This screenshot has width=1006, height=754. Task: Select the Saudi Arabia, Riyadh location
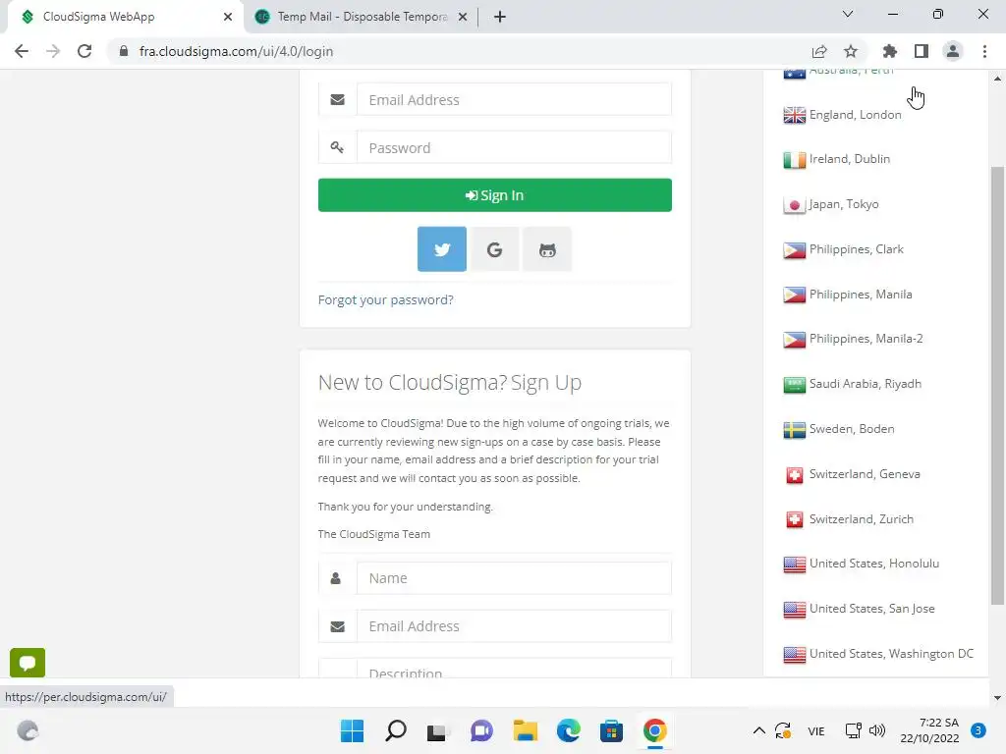(865, 384)
